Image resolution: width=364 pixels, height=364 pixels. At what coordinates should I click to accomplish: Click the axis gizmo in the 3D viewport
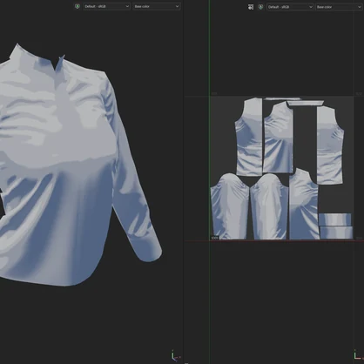tap(175, 356)
